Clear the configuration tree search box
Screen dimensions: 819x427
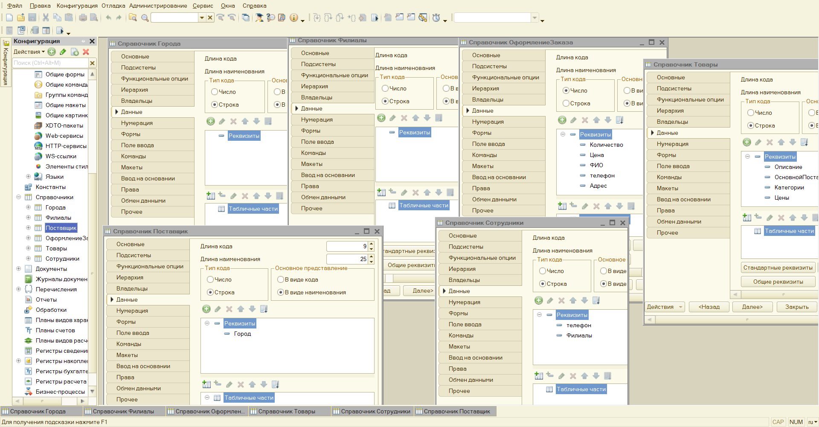click(x=92, y=63)
